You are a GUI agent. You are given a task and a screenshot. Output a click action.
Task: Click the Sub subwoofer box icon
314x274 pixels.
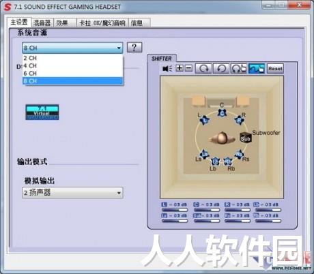click(246, 138)
